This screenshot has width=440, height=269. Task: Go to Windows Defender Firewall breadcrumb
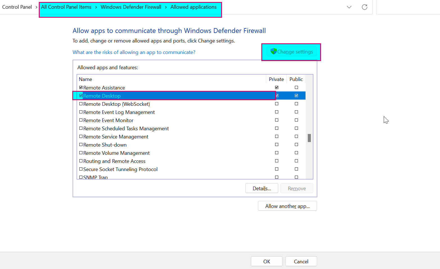(131, 7)
